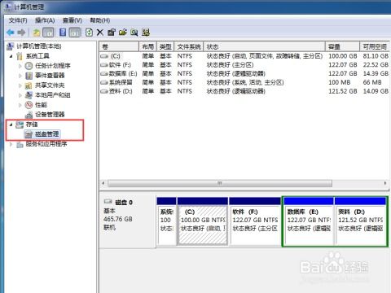Select the 软件 (F:) volume row

coord(244,65)
